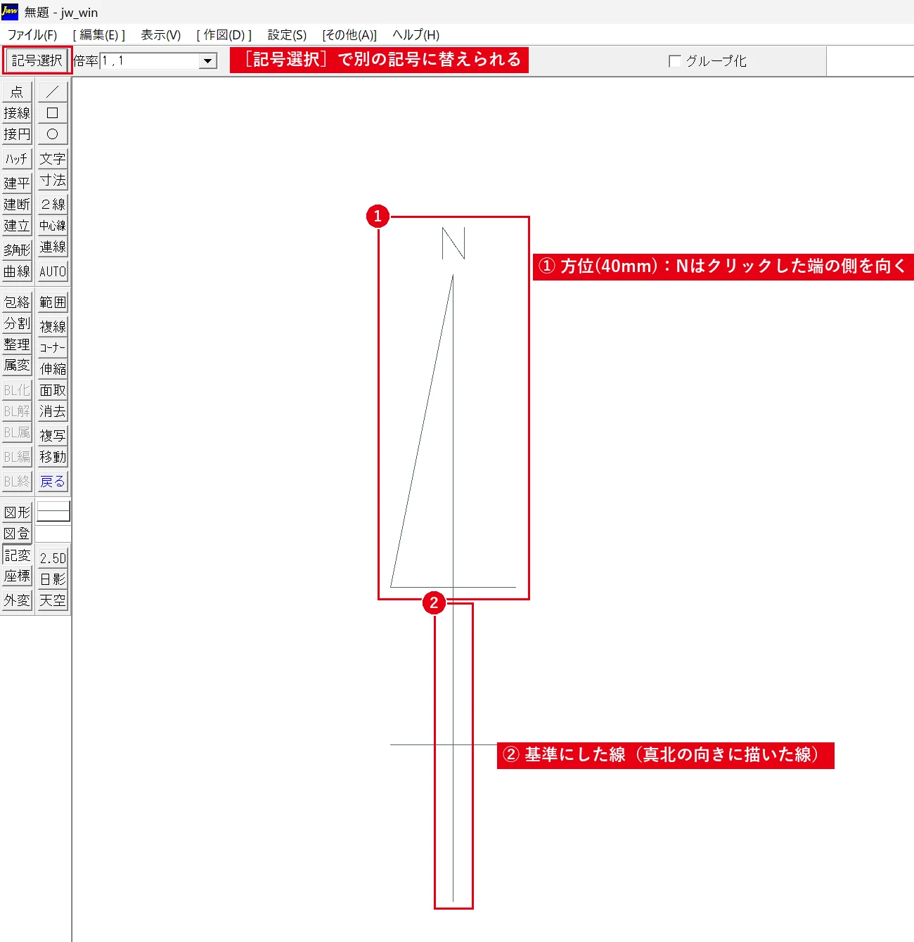Viewport: 914px width, 942px height.
Task: Activate the ハッチ hatch tool
Action: [17, 158]
